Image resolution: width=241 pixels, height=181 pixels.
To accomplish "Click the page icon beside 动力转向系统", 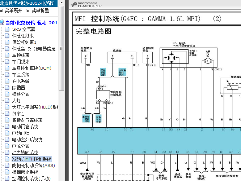I will point(7,153).
